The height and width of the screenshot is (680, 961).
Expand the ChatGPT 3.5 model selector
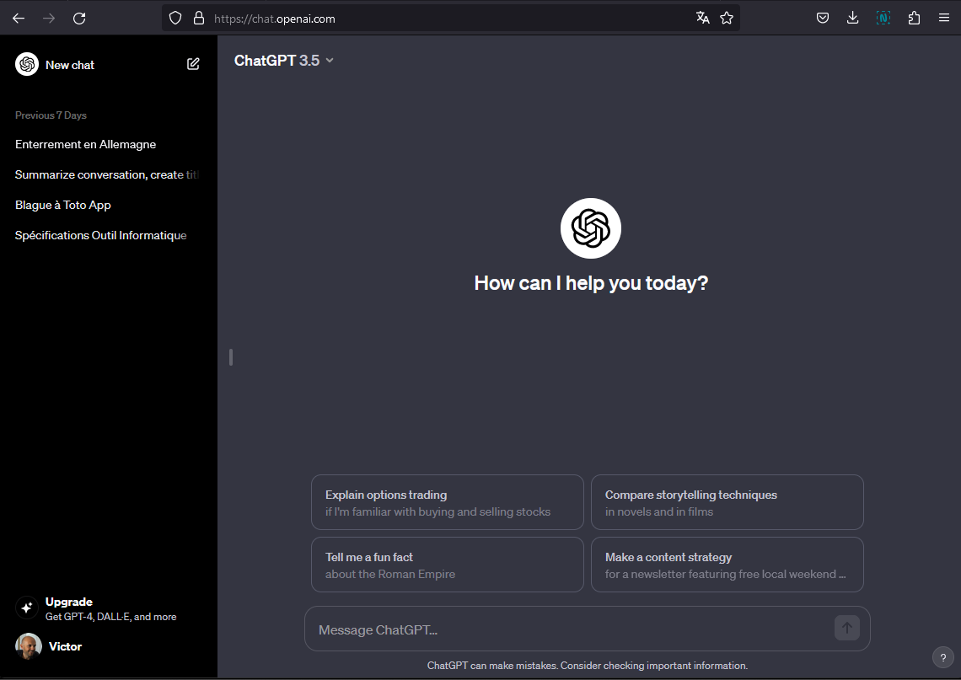point(284,61)
